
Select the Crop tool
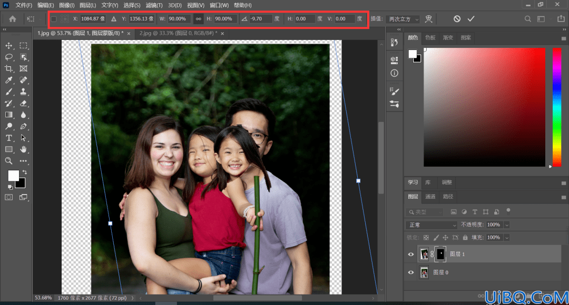(9, 68)
